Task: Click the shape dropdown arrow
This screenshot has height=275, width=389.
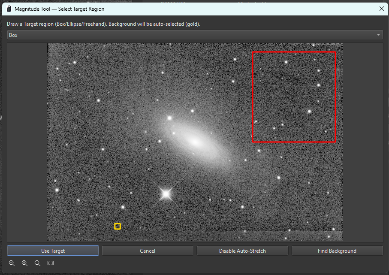Action: 378,35
